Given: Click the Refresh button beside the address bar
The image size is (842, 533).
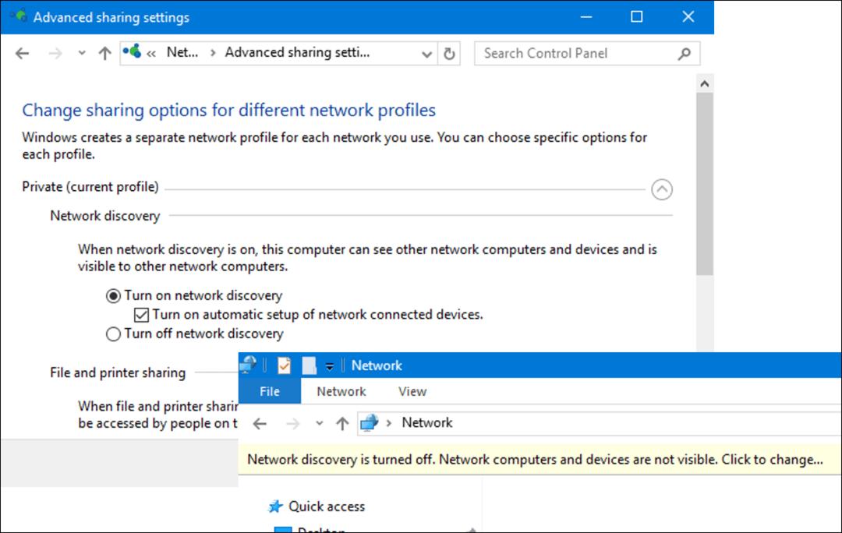Looking at the screenshot, I should pyautogui.click(x=449, y=54).
